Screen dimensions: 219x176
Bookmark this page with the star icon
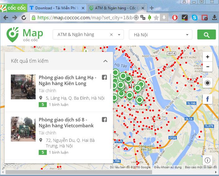[156, 18]
